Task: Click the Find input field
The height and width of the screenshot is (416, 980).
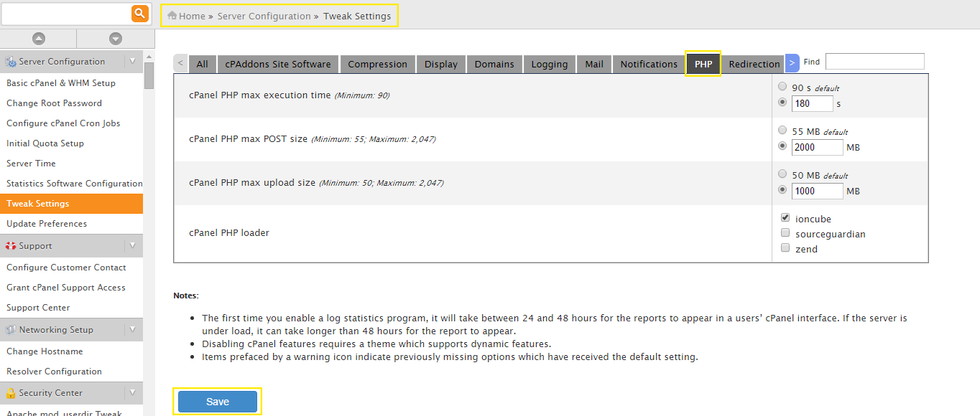Action: point(874,62)
